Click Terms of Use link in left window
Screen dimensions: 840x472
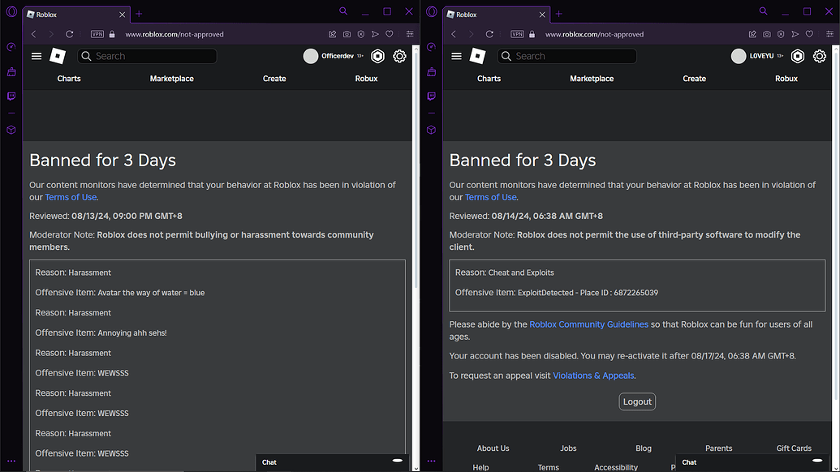pos(71,197)
